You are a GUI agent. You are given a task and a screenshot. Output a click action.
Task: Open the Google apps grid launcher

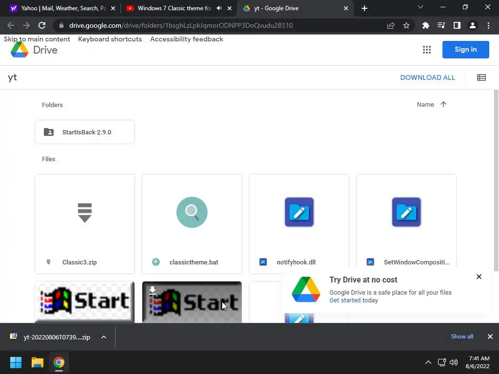[427, 50]
